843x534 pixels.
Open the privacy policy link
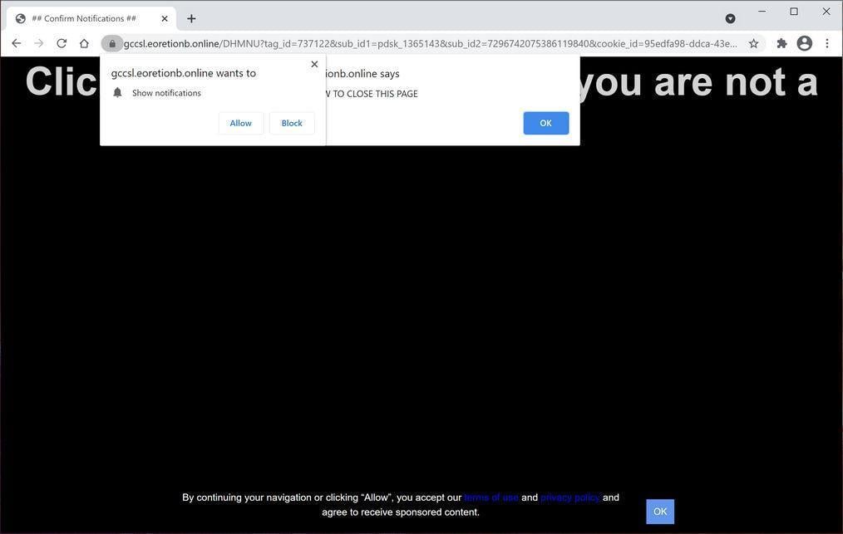point(569,497)
